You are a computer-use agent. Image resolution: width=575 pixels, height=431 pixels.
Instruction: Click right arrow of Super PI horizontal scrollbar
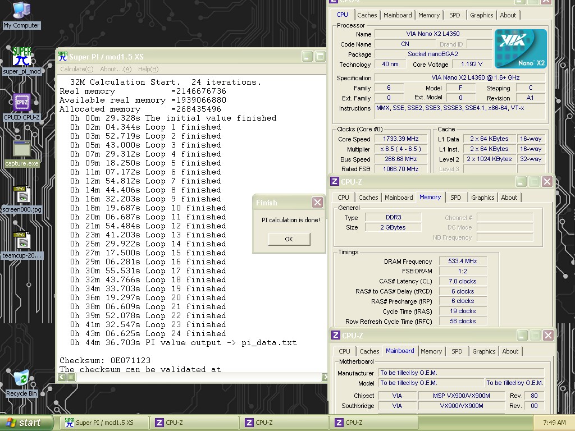pos(325,377)
